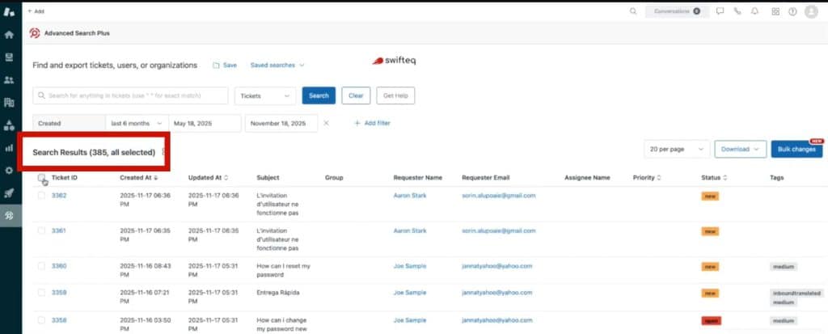This screenshot has height=334, width=828.
Task: Open ticket ID 3361 link
Action: point(58,230)
